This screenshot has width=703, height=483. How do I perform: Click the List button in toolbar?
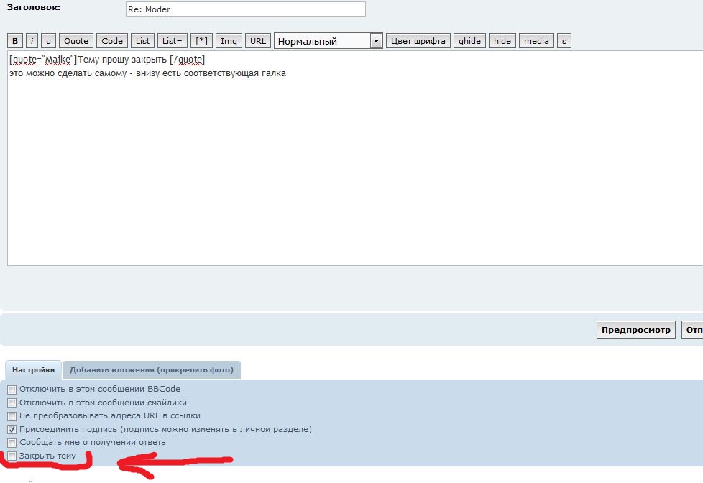(143, 41)
